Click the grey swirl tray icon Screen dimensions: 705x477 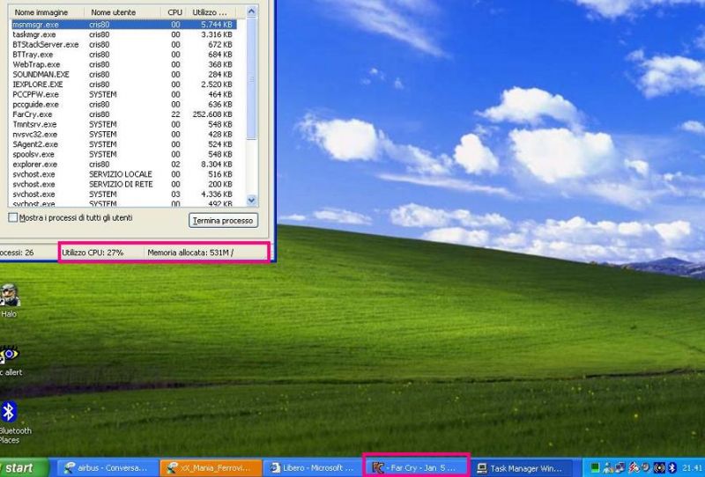point(646,466)
